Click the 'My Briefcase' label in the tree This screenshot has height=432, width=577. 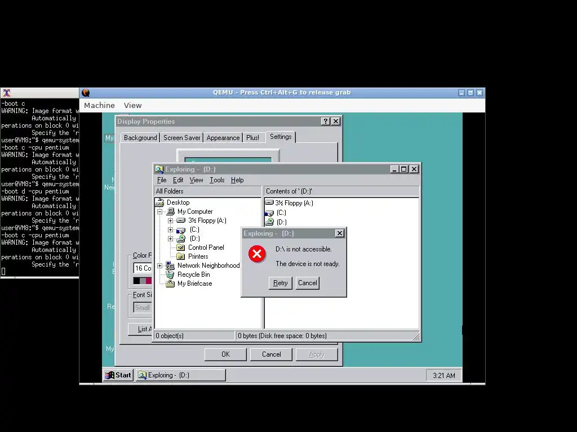(x=194, y=283)
